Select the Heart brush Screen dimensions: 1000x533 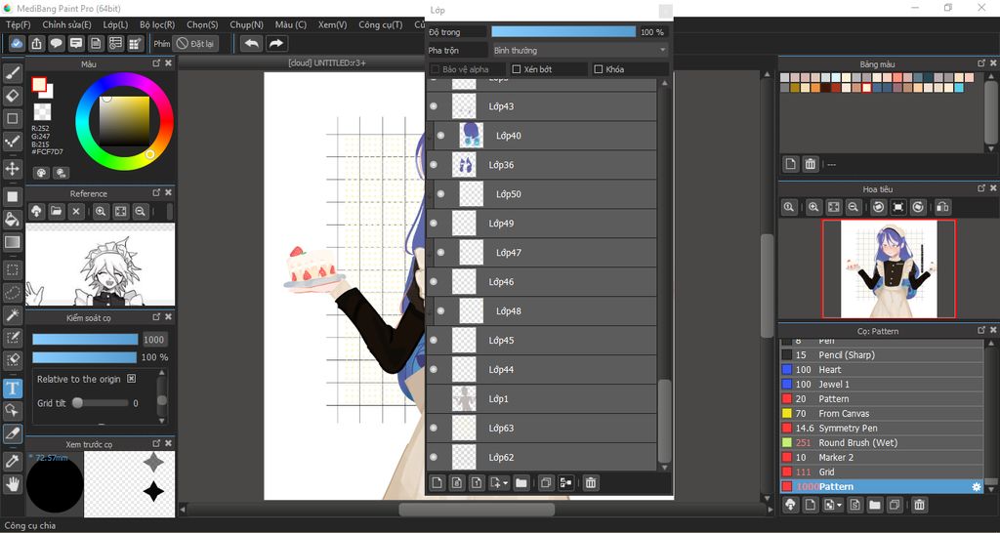click(882, 370)
